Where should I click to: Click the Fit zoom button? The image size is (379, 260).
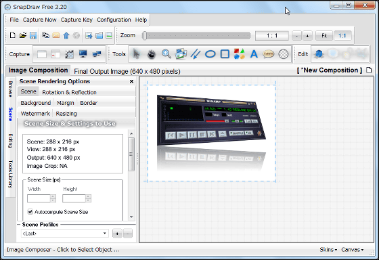324,36
